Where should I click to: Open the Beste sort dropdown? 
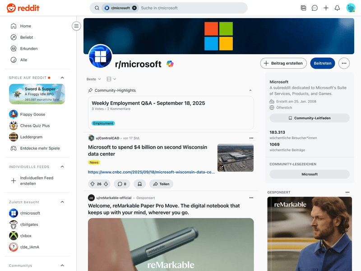[93, 79]
